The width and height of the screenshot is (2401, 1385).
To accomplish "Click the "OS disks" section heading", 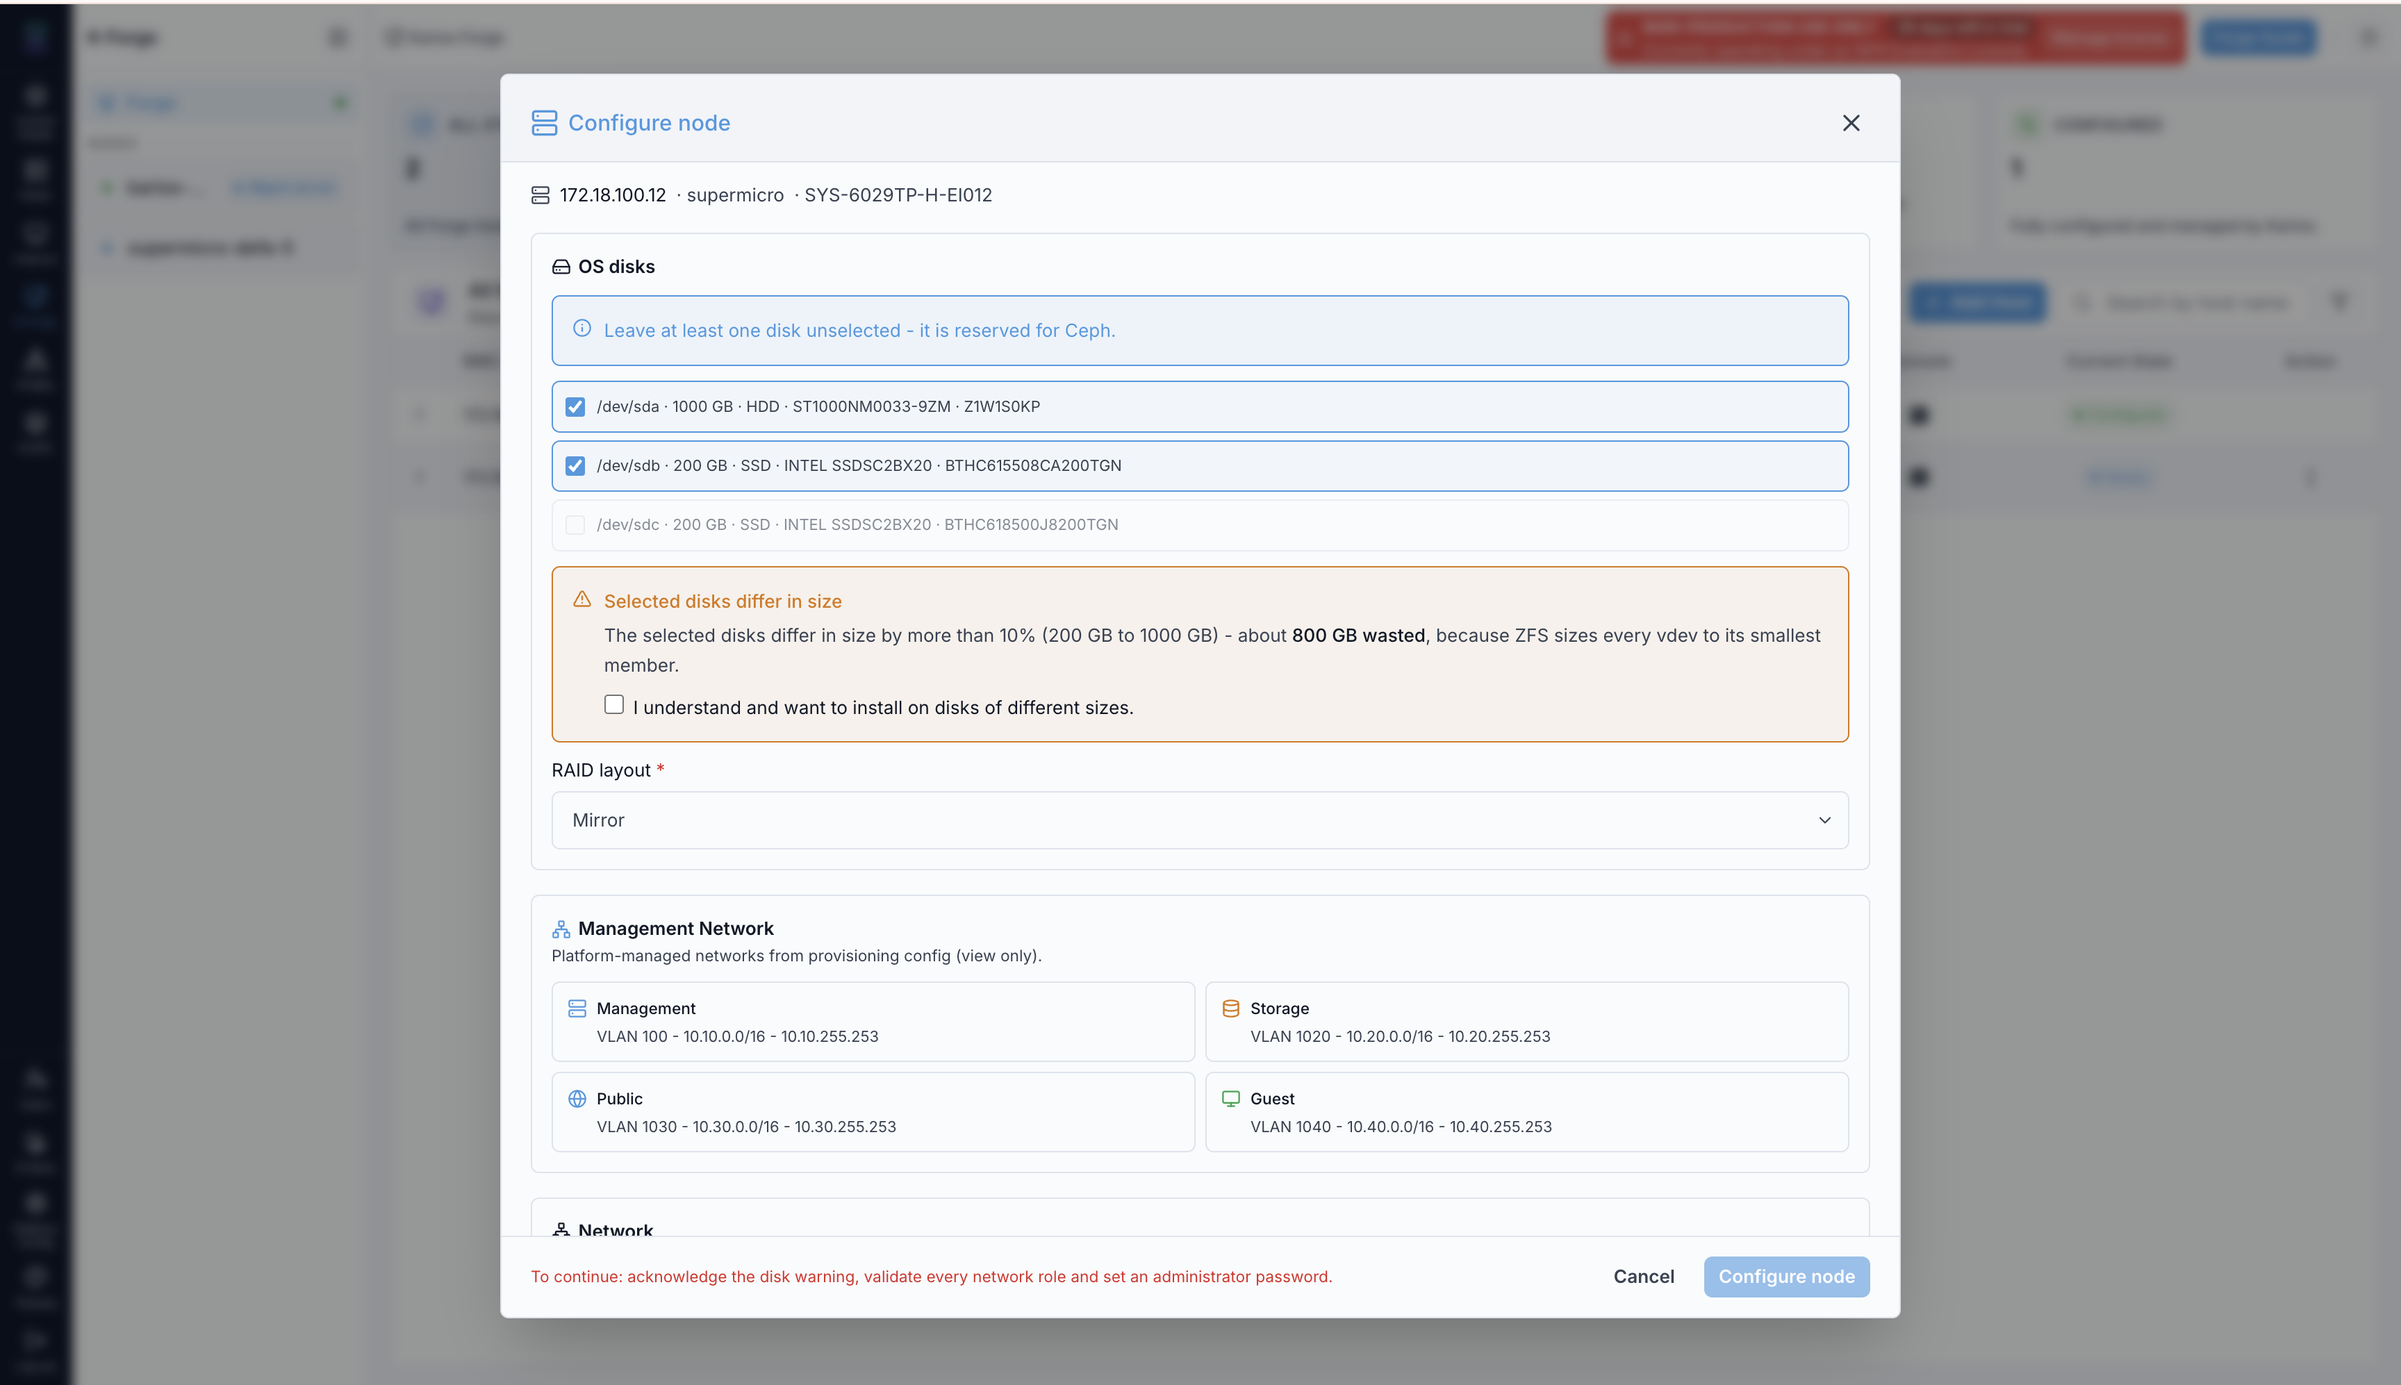I will [x=616, y=267].
